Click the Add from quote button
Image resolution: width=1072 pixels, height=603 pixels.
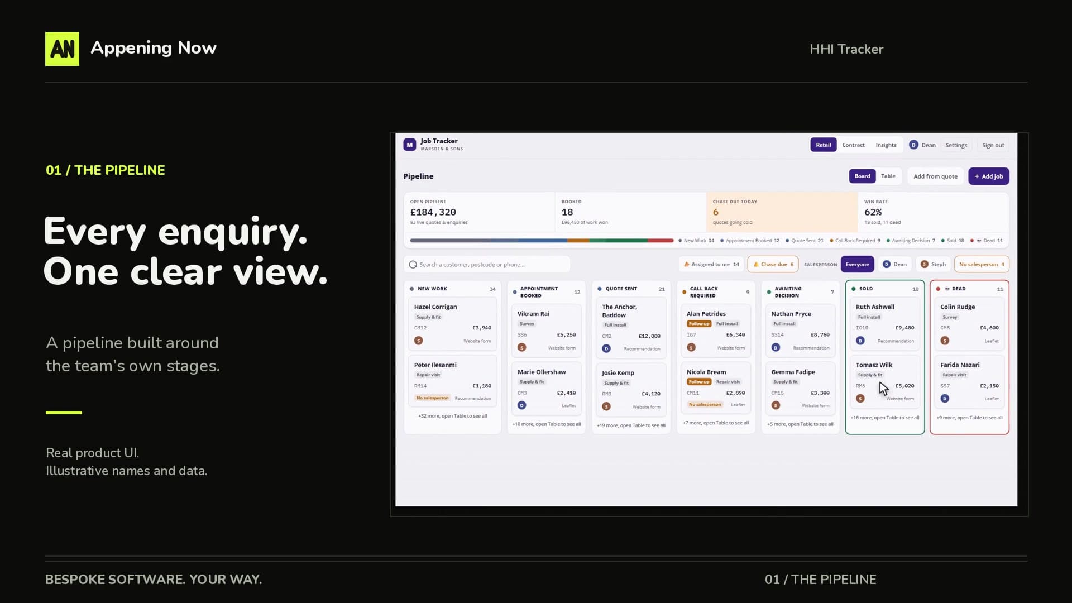[x=936, y=176]
